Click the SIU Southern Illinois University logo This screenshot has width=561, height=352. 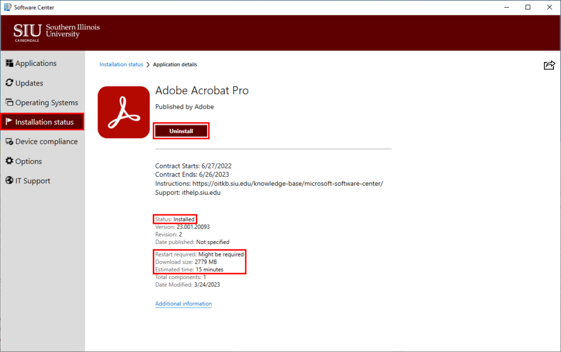click(x=56, y=32)
